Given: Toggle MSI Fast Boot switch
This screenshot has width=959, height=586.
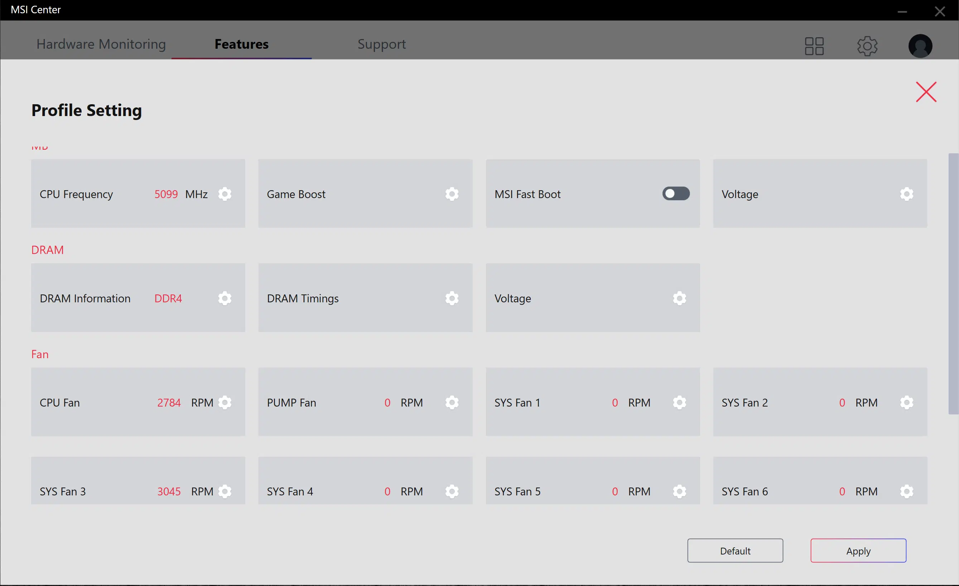Looking at the screenshot, I should 676,193.
